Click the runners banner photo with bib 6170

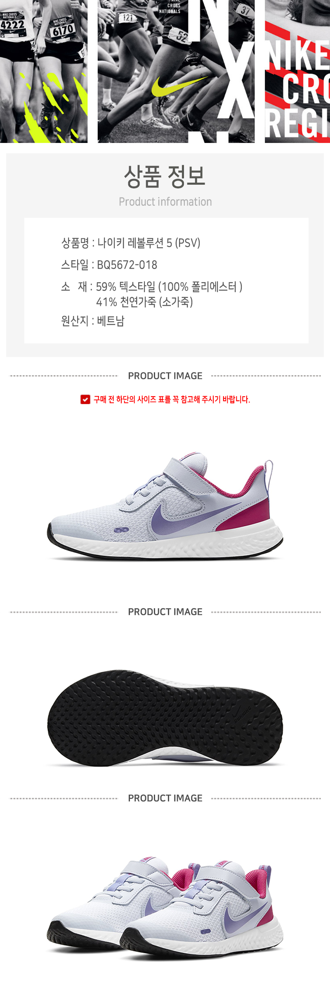coord(44,71)
